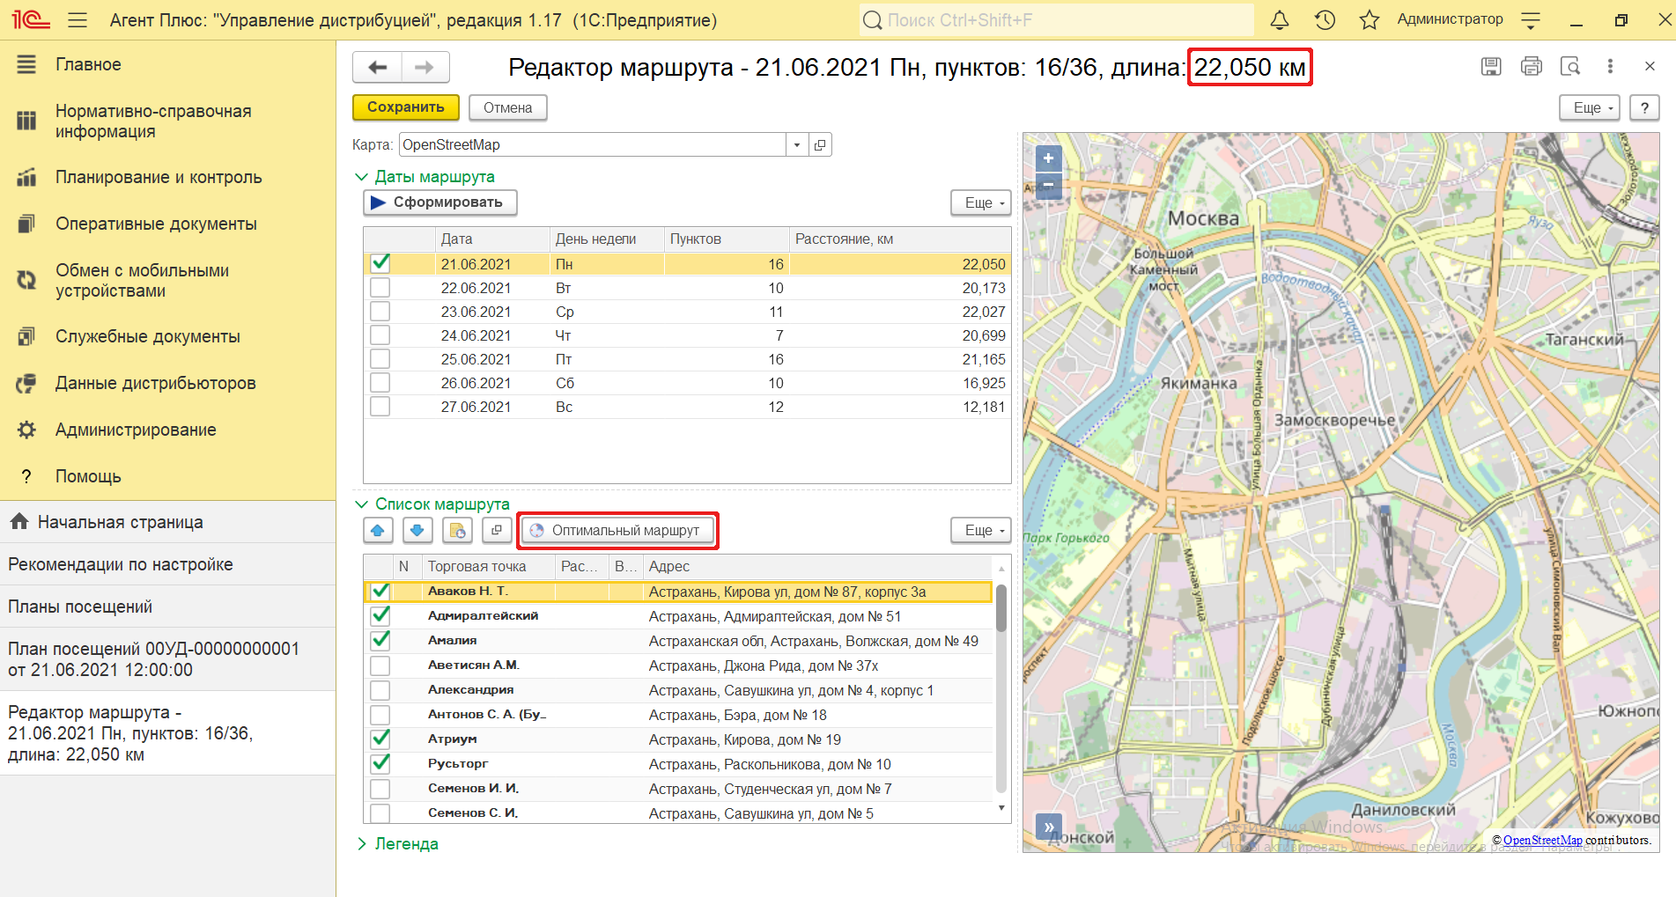Open the Помощь help section
Image resolution: width=1676 pixels, height=897 pixels.
click(87, 476)
